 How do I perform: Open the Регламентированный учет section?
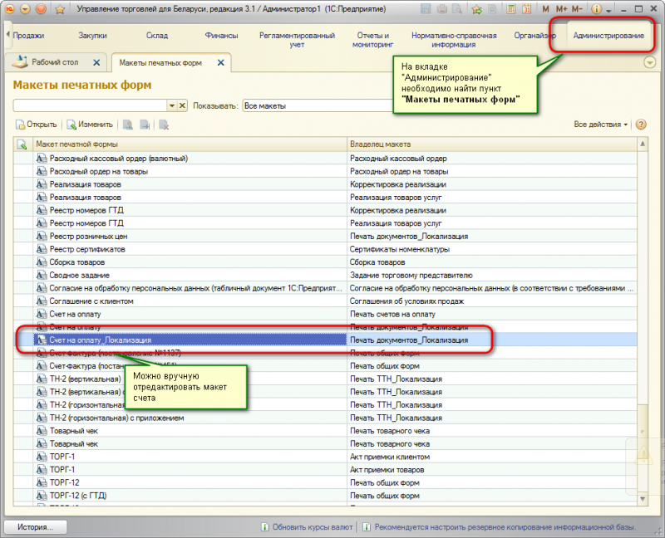pyautogui.click(x=297, y=40)
